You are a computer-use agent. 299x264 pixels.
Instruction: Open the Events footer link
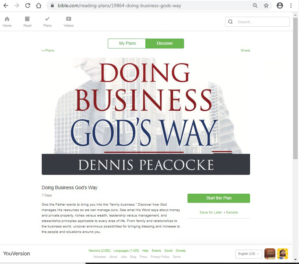[156, 251]
